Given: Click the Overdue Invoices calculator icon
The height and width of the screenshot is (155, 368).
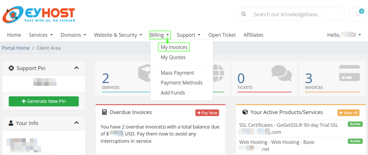Looking at the screenshot, I should (104, 112).
